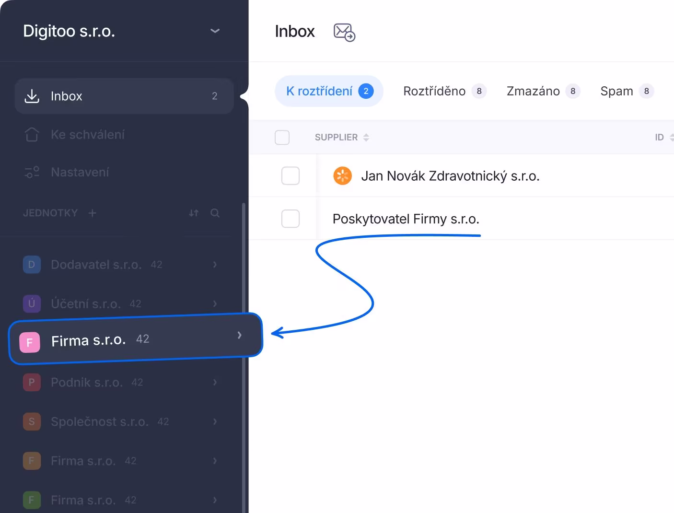Click the mail forwarding icon beside Inbox title

point(344,32)
